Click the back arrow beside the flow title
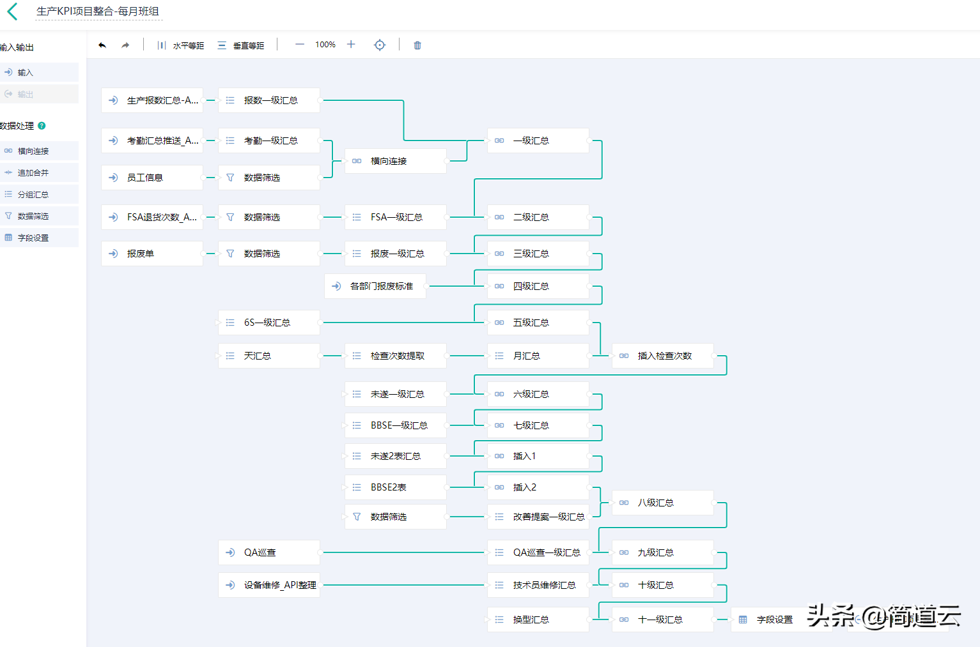 (x=12, y=11)
